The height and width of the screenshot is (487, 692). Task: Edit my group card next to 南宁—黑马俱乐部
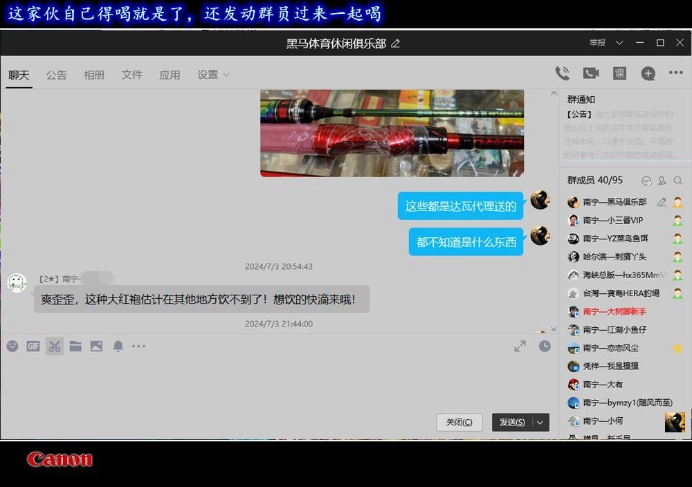661,202
